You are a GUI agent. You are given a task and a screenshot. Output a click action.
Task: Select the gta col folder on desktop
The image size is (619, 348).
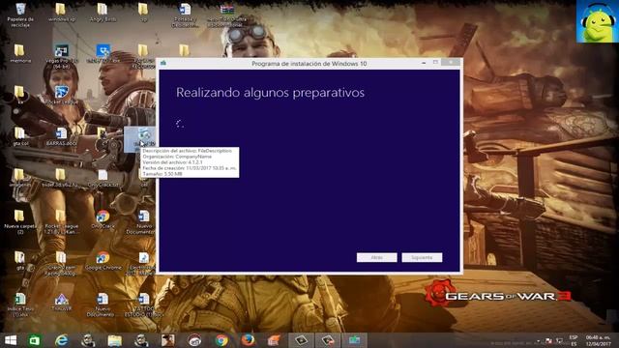click(20, 136)
